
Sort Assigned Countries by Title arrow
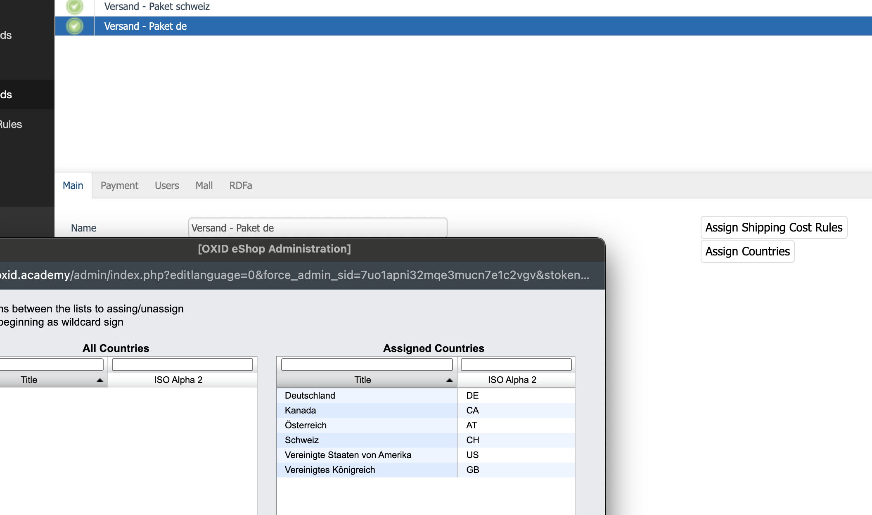[449, 380]
